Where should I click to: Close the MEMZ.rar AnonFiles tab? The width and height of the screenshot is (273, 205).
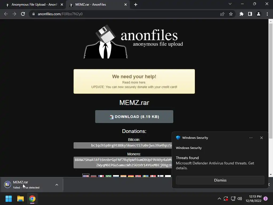[x=126, y=5]
